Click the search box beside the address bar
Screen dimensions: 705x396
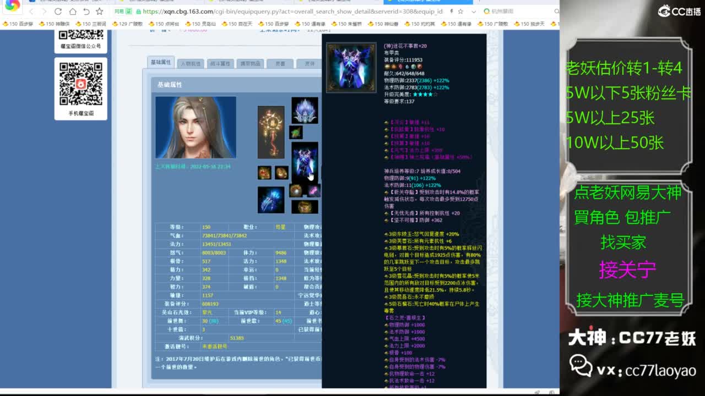pyautogui.click(x=520, y=12)
